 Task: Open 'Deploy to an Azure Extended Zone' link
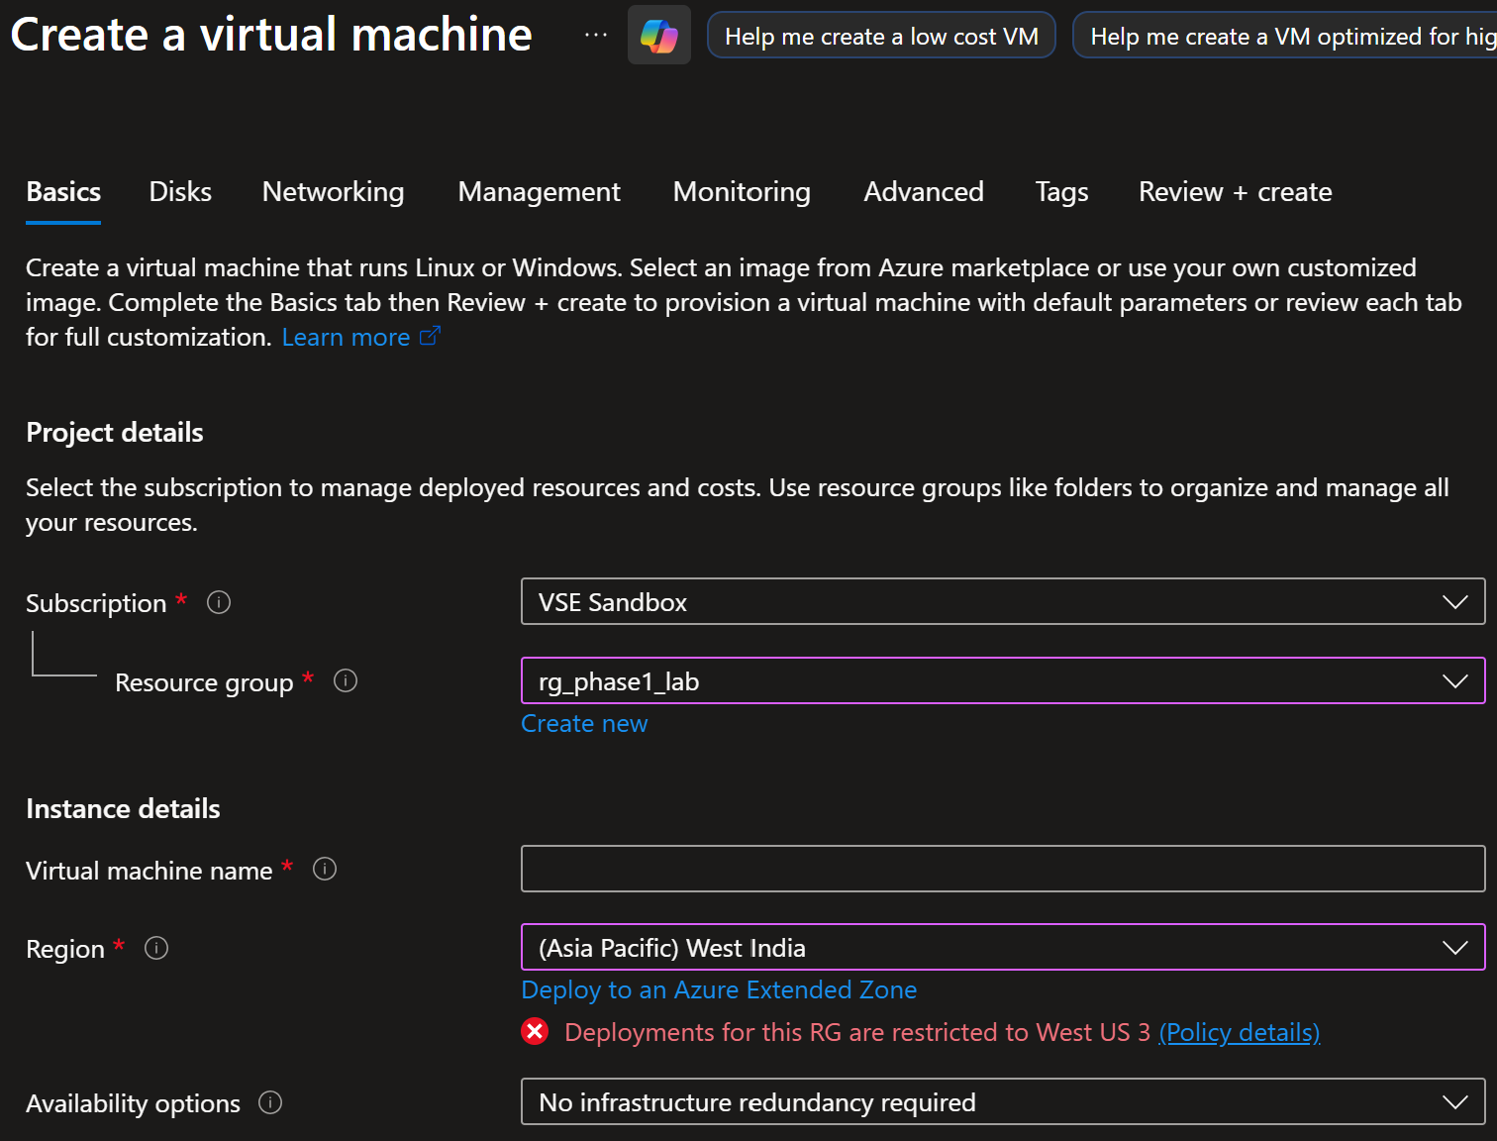(719, 990)
